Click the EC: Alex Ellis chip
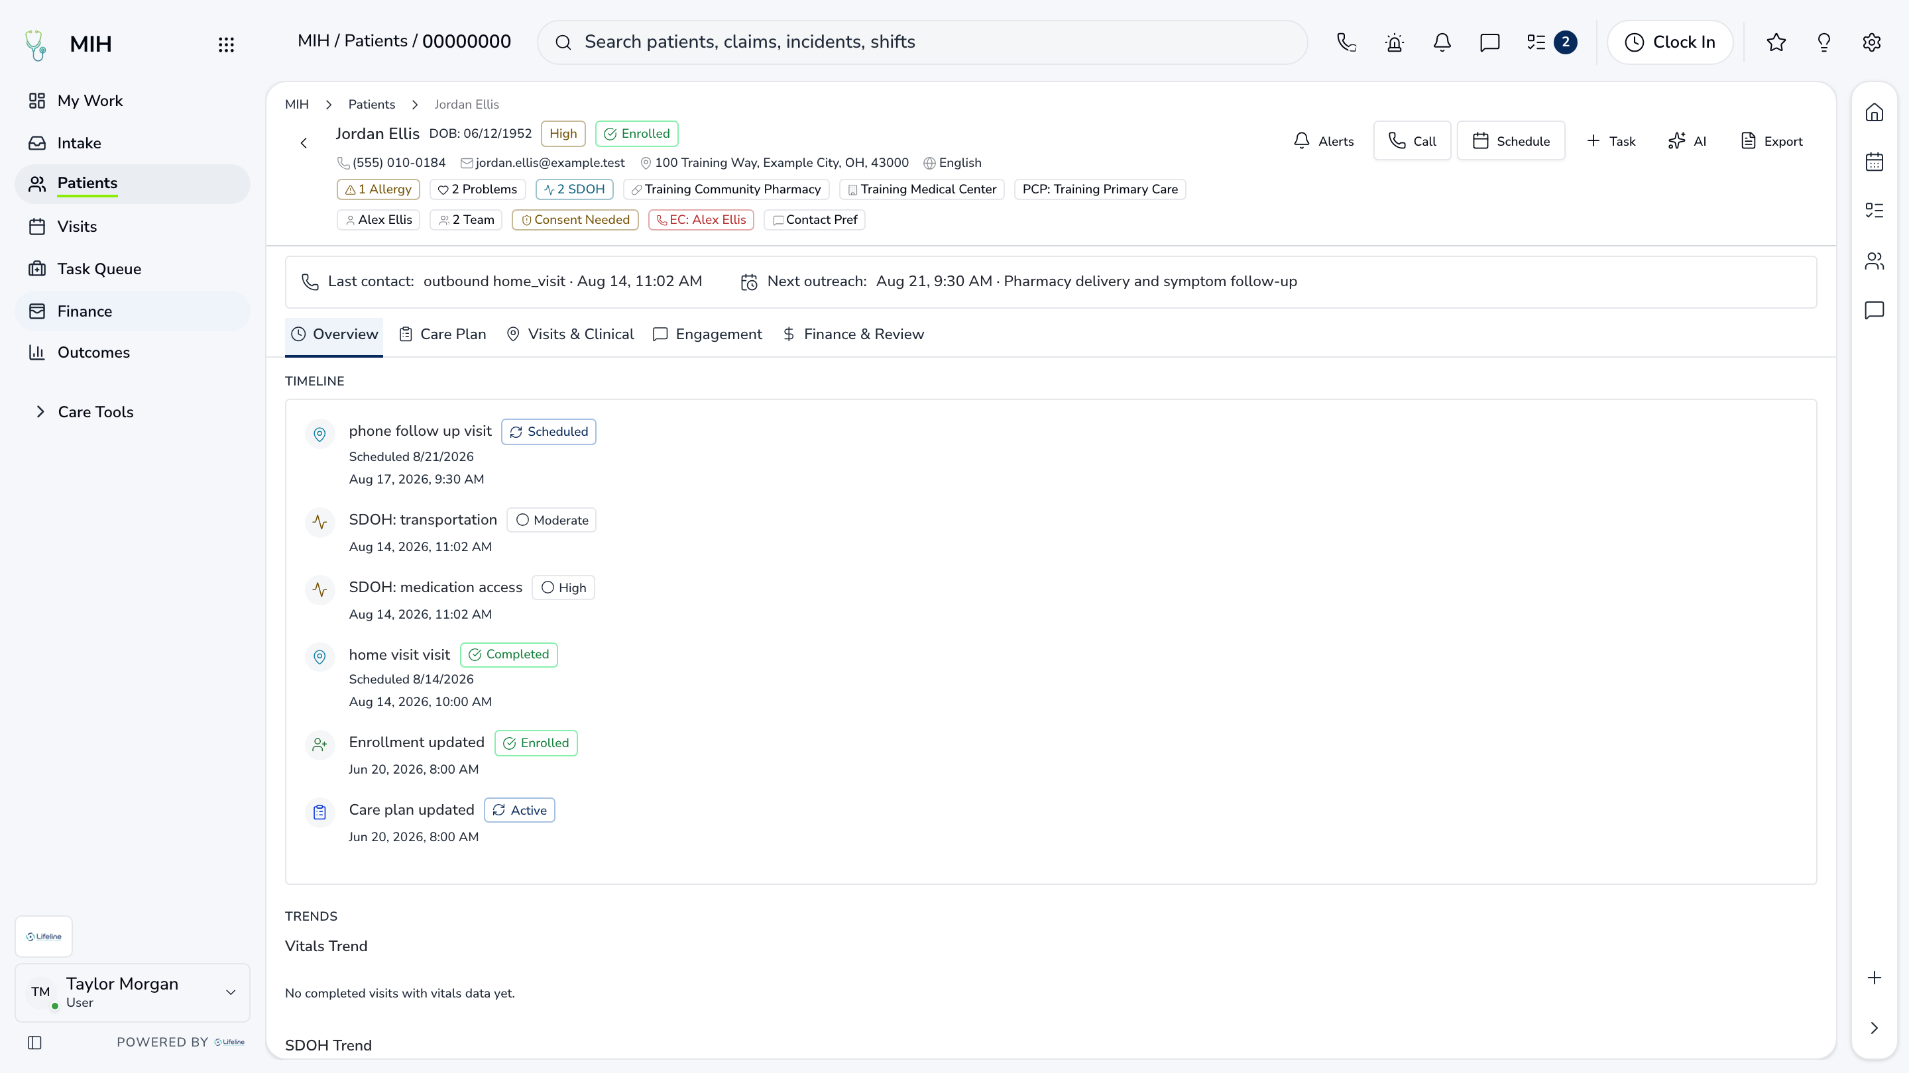Screen dimensions: 1909x1073 (701, 220)
